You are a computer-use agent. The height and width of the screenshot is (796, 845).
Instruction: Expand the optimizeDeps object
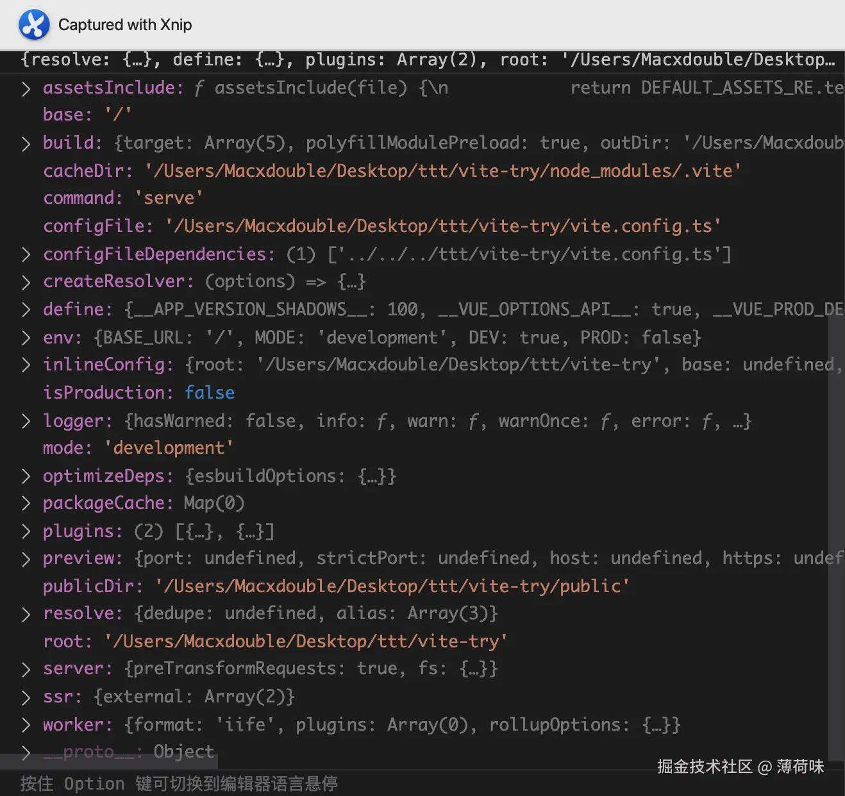tap(26, 477)
